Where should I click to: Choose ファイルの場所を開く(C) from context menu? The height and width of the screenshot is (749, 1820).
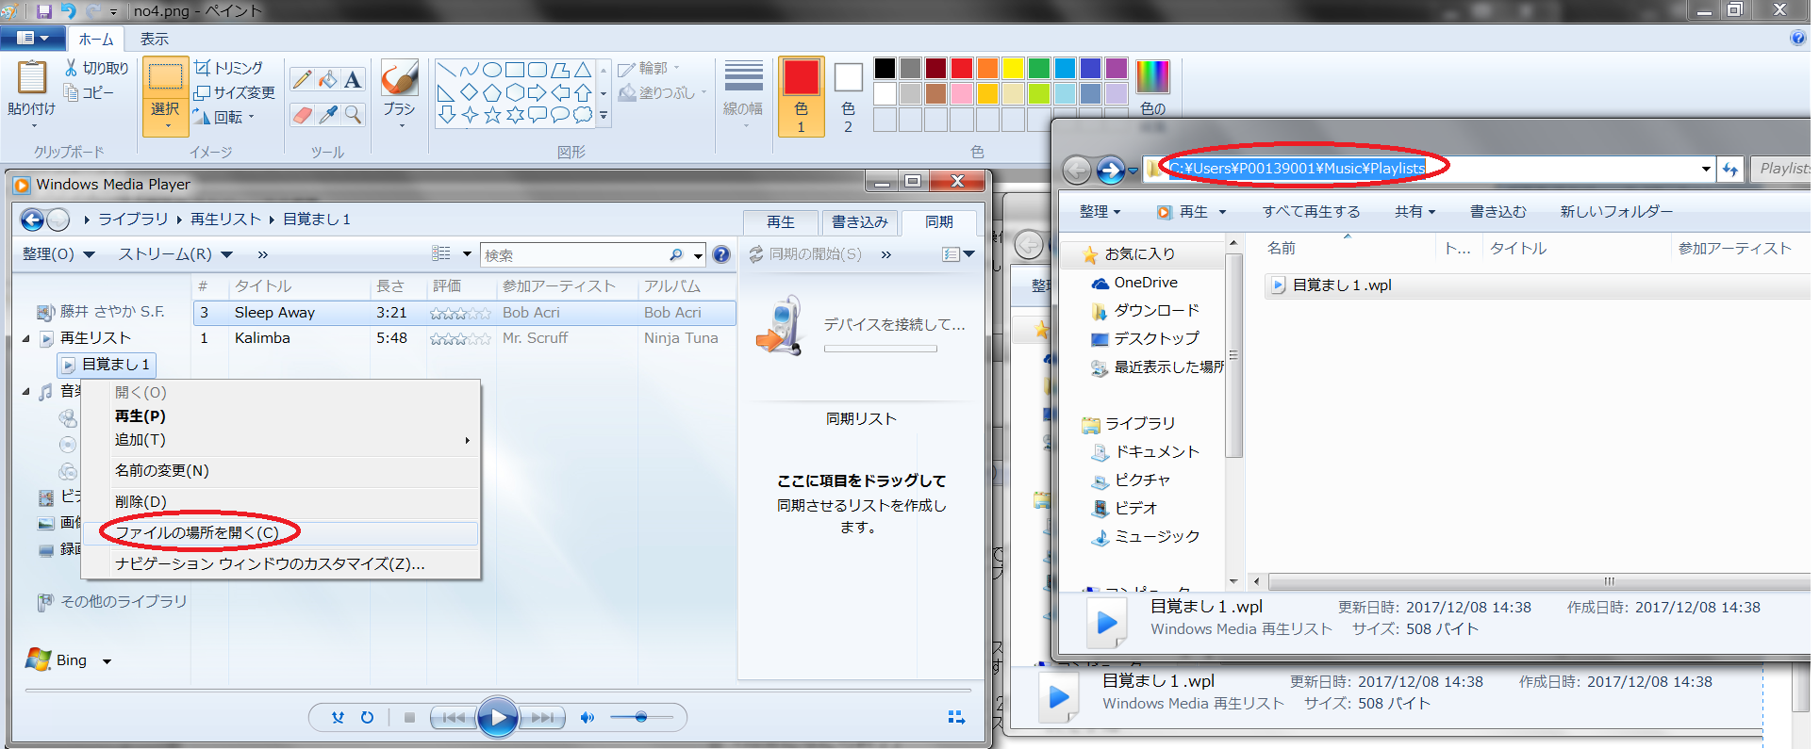(280, 533)
